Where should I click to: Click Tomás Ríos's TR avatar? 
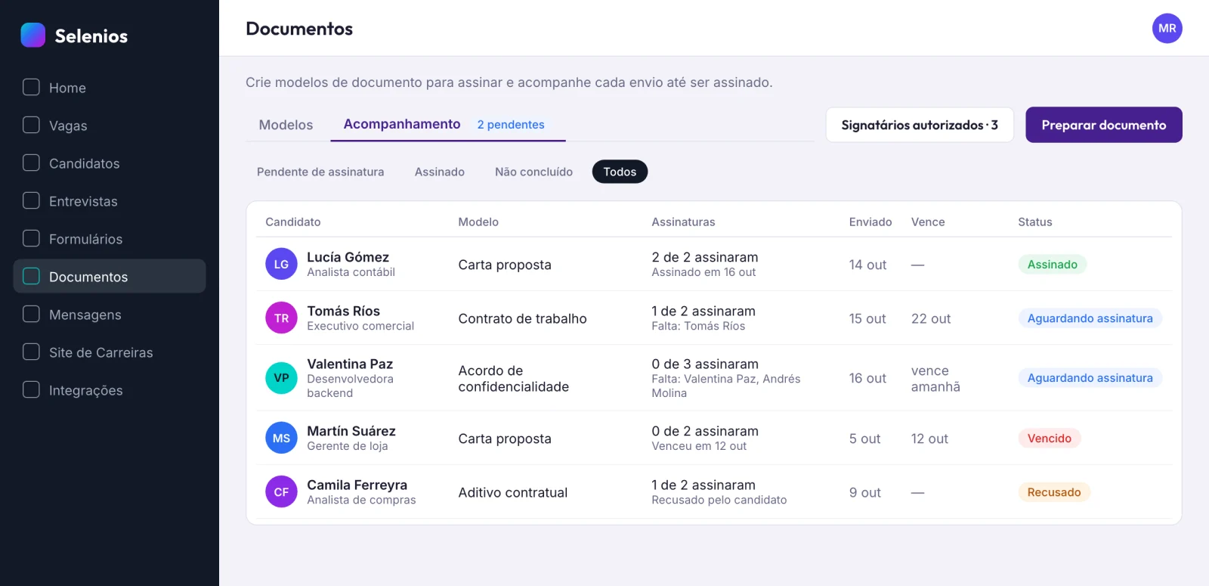281,318
